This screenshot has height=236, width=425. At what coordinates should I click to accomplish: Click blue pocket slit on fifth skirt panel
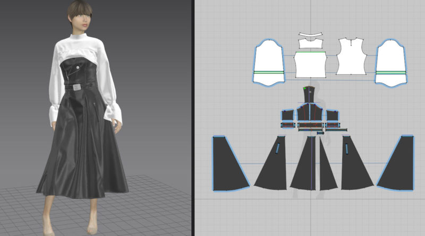coord(347,149)
